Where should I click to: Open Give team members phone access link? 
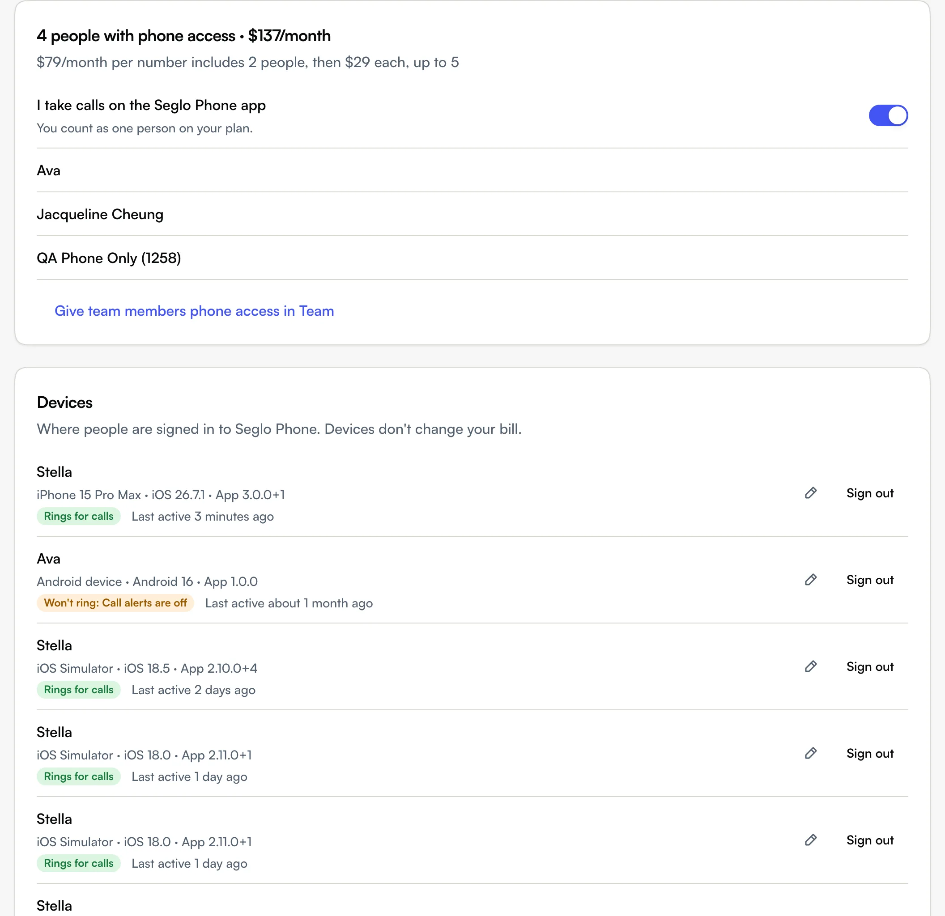click(194, 311)
